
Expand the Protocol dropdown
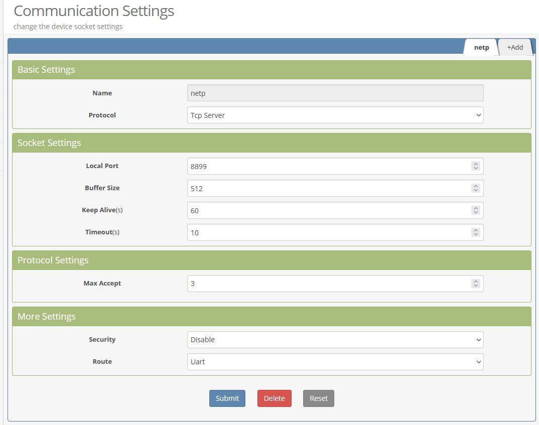pyautogui.click(x=335, y=115)
